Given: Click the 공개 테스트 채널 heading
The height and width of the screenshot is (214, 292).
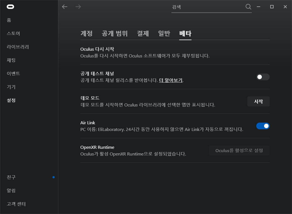Looking at the screenshot, I should [97, 74].
